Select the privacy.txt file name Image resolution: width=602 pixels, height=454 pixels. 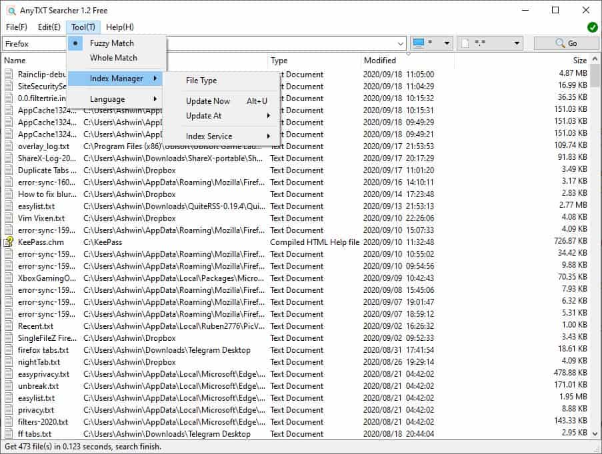point(36,410)
